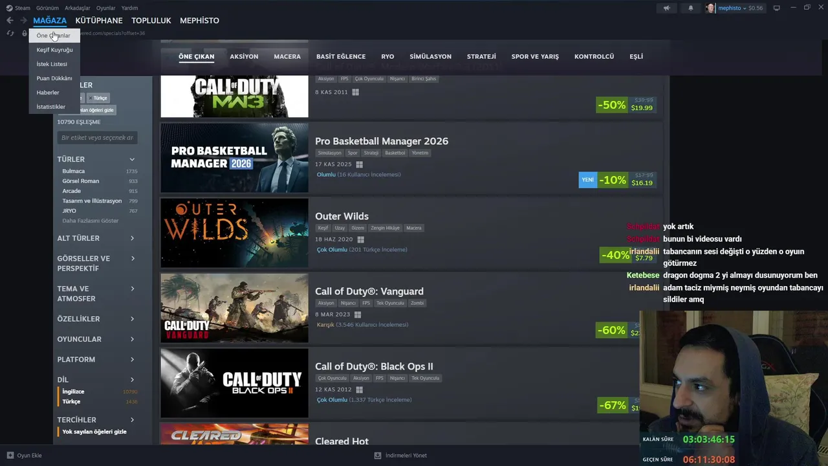Switch to Big Picture mode icon
This screenshot has width=828, height=466.
[776, 8]
